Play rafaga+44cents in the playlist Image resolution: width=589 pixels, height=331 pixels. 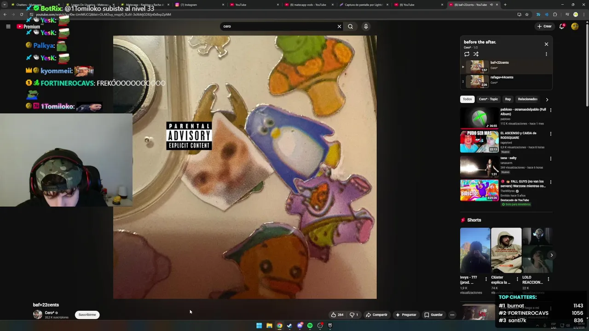click(x=506, y=81)
